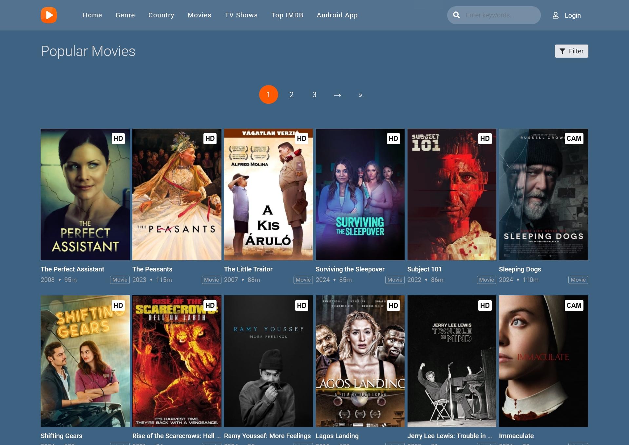This screenshot has width=629, height=445.
Task: Open the Home menu item
Action: click(x=92, y=15)
